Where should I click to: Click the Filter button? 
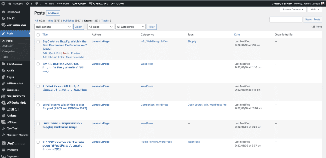(152, 27)
